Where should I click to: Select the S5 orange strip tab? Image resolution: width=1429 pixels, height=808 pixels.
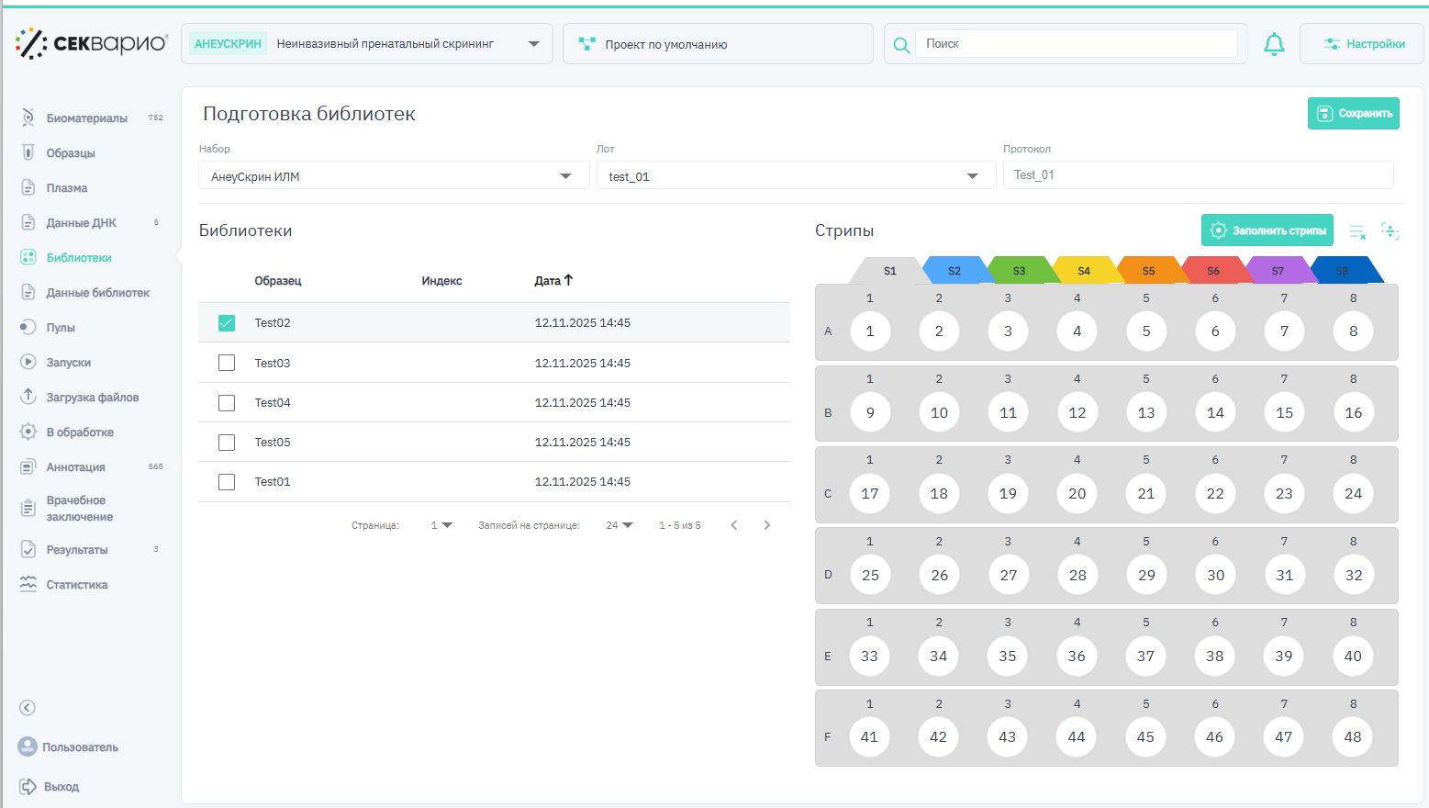coord(1148,271)
